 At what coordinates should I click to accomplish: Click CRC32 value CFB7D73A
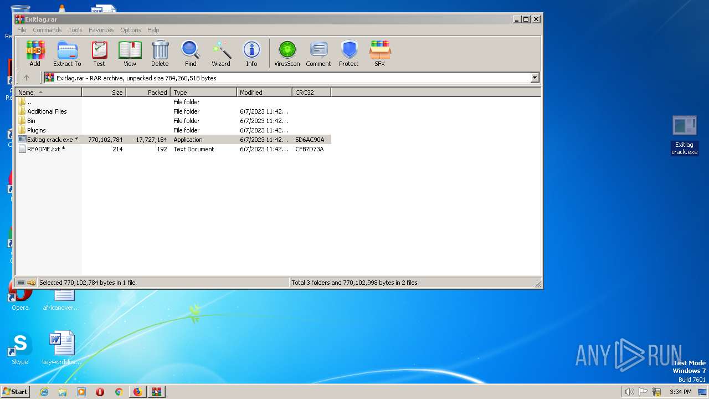(x=310, y=149)
